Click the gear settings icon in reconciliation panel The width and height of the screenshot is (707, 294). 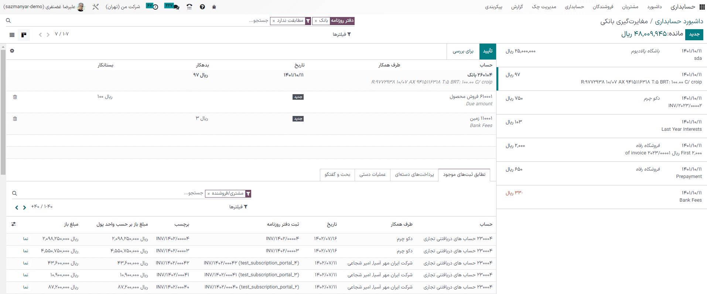coord(12,51)
